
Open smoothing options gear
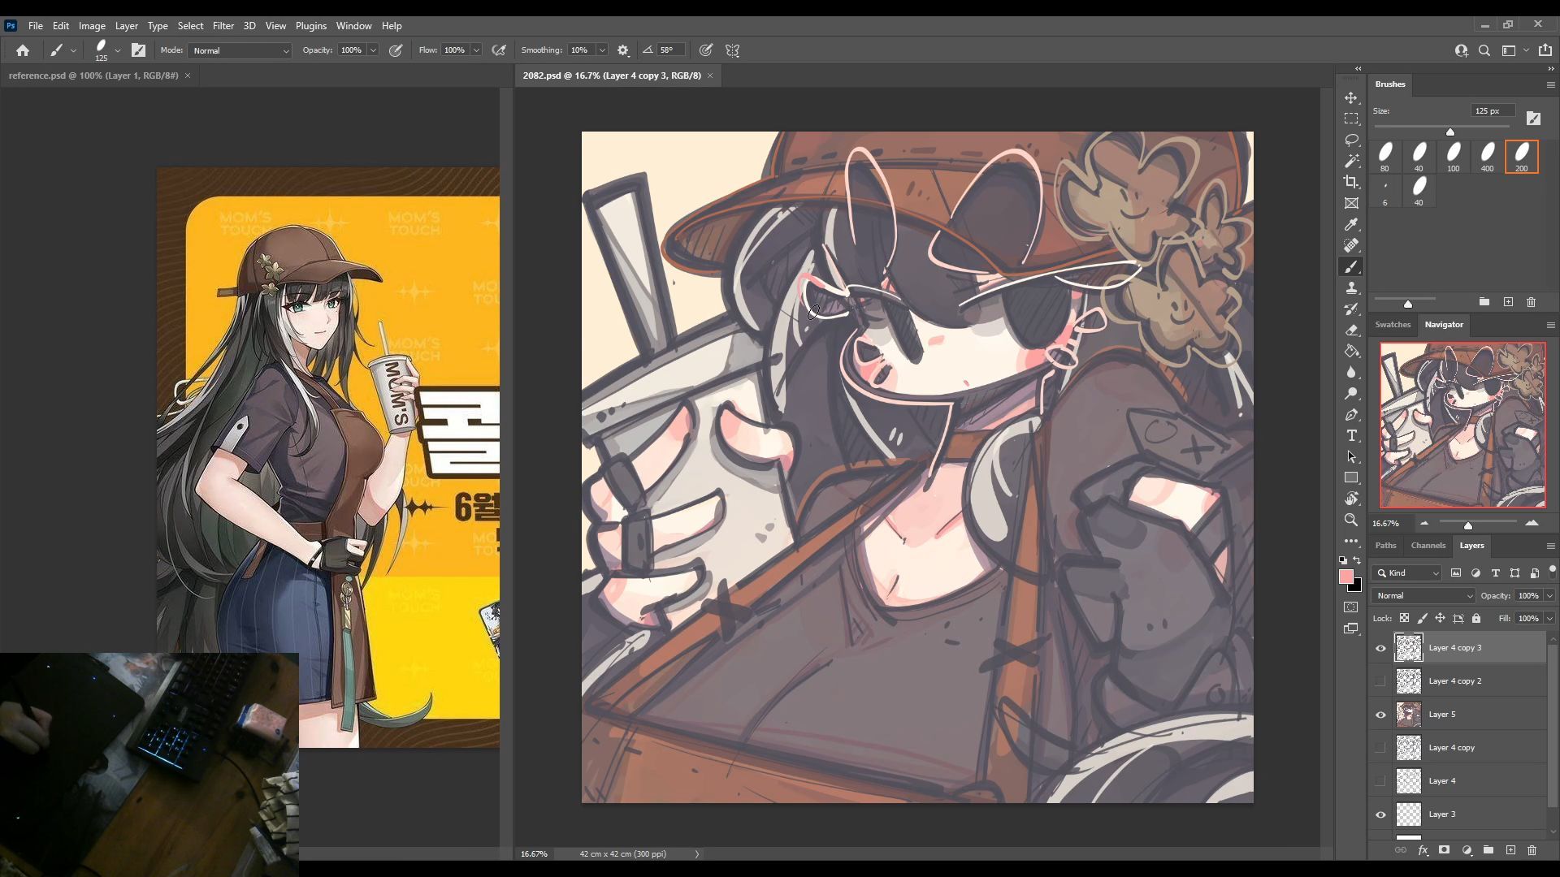click(623, 50)
